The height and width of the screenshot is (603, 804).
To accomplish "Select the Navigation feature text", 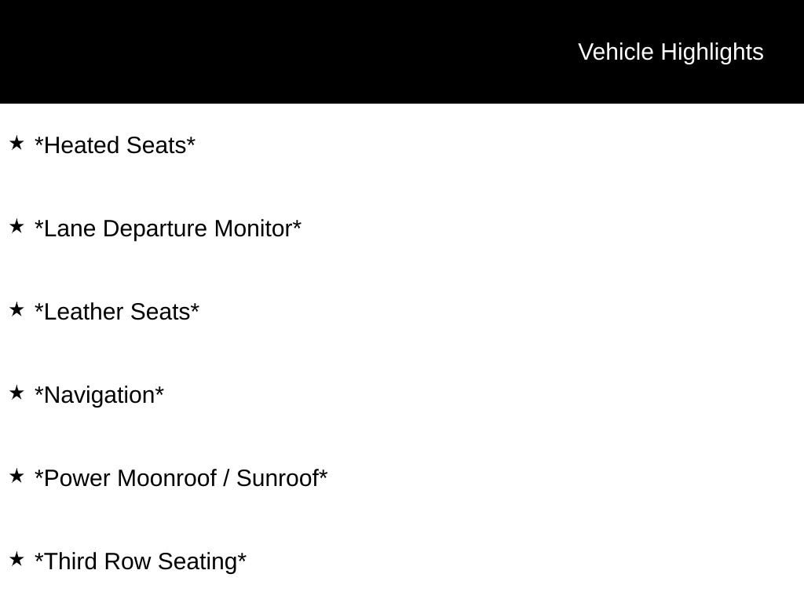I will [99, 396].
